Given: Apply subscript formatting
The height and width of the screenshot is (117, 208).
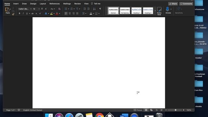Looking at the screenshot, I should pyautogui.click(x=36, y=14).
